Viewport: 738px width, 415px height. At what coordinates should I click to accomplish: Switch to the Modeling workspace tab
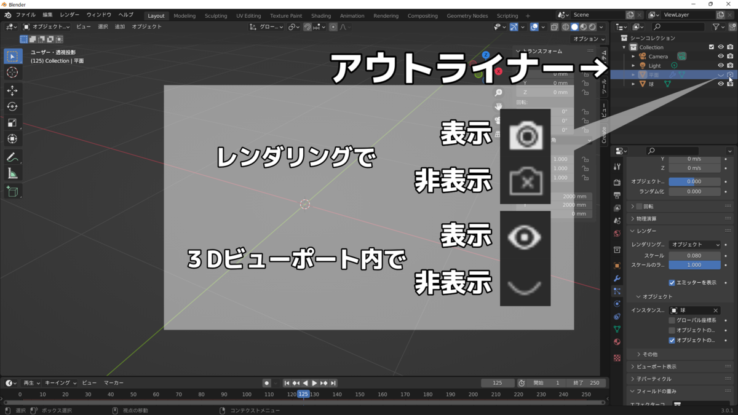click(x=184, y=15)
